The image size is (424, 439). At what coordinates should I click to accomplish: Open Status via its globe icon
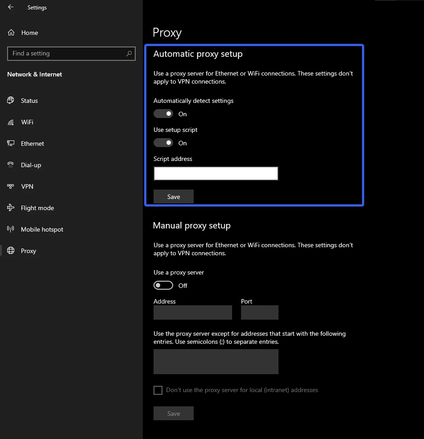pyautogui.click(x=11, y=101)
